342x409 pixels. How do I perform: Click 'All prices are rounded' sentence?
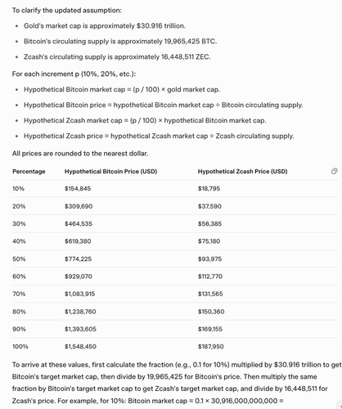[x=80, y=154]
